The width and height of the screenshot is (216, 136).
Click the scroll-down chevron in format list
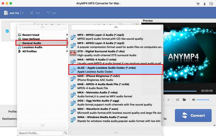[x=116, y=132]
